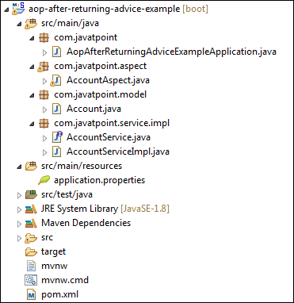
Task: Select the AccountServiceImpl.java file name
Action: click(118, 151)
